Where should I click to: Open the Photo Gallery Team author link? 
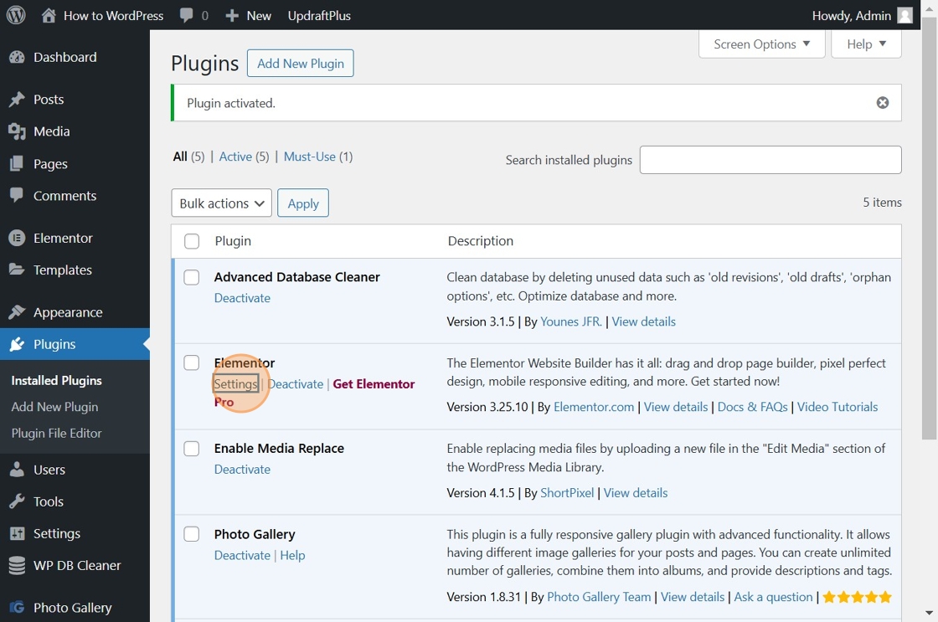(599, 597)
